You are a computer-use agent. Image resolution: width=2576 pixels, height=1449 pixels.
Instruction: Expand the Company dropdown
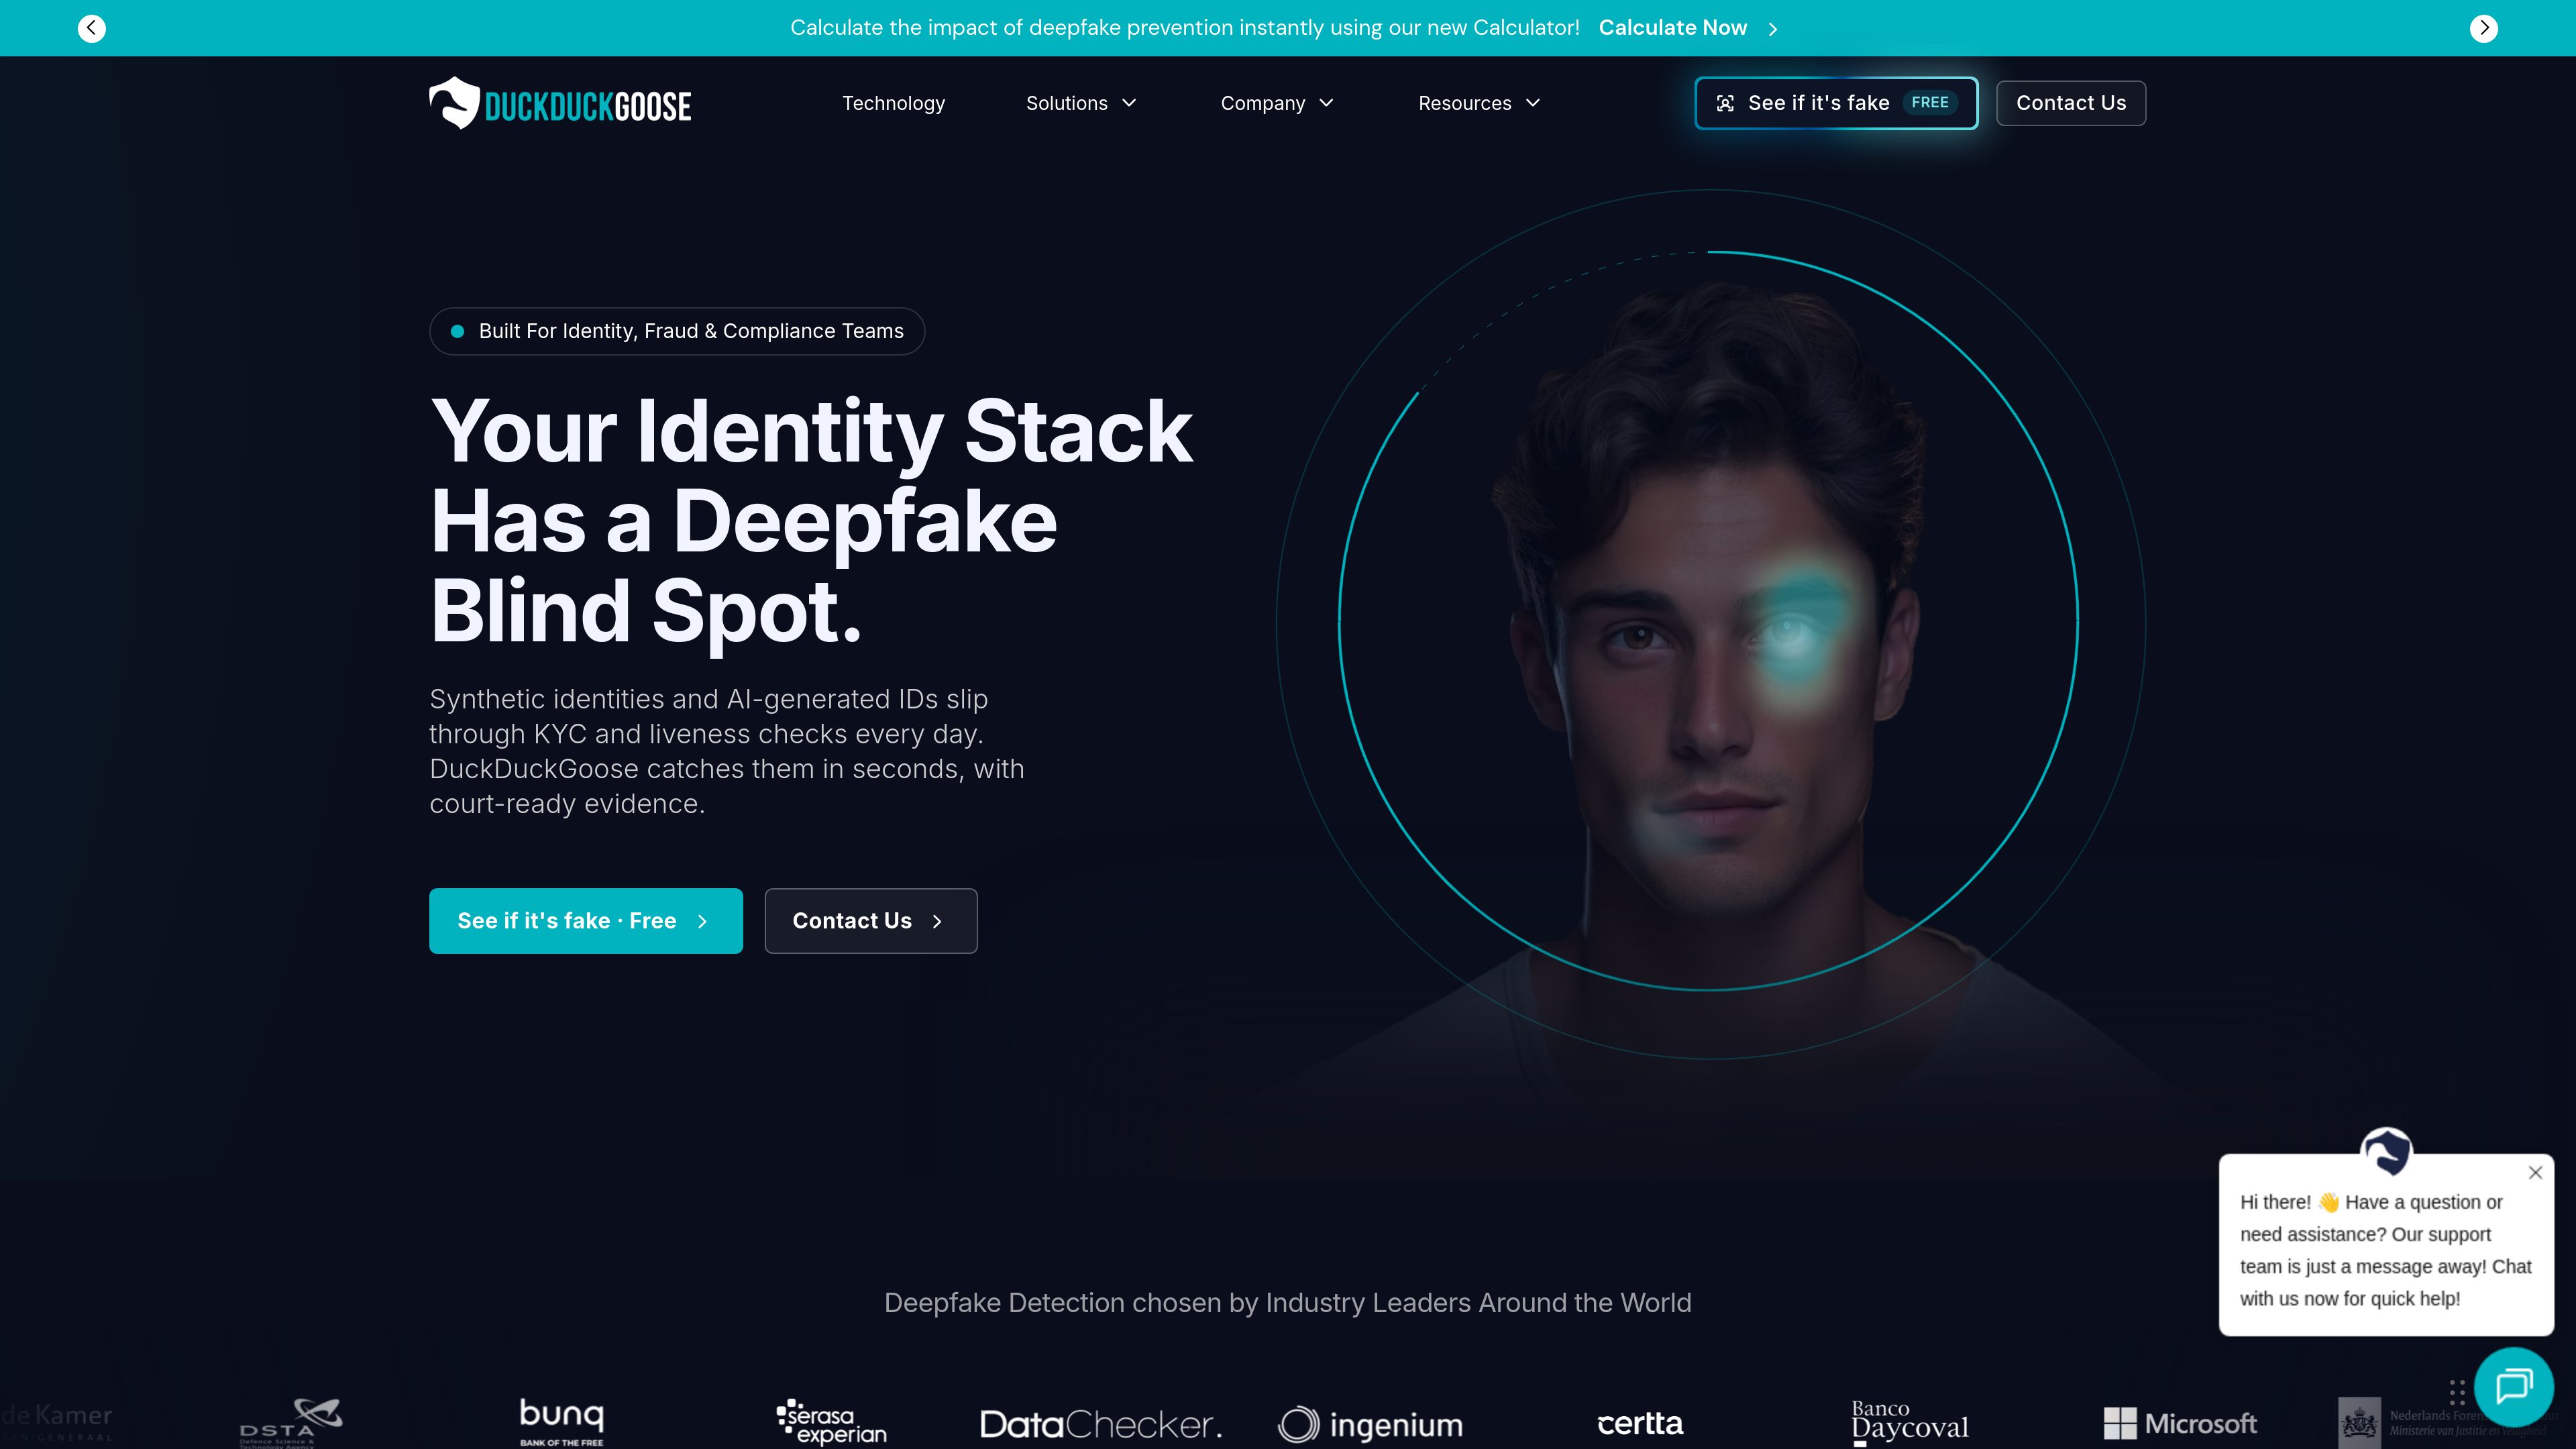coord(1277,103)
